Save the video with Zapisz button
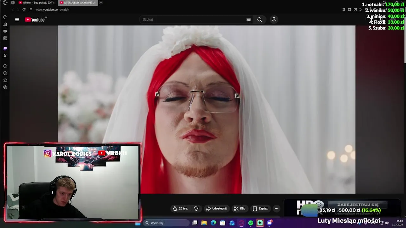 coord(260,209)
